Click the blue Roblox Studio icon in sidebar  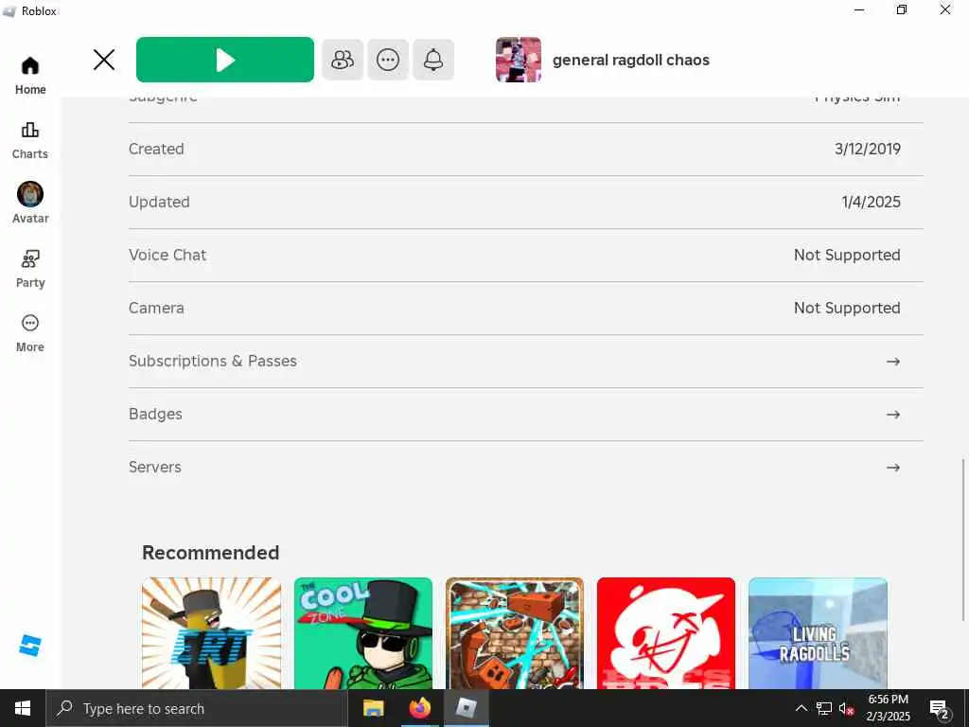(29, 646)
